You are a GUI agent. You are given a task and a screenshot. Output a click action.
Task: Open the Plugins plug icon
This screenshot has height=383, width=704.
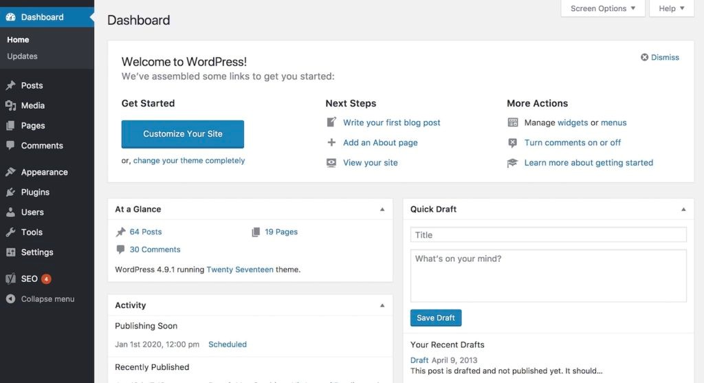click(10, 192)
